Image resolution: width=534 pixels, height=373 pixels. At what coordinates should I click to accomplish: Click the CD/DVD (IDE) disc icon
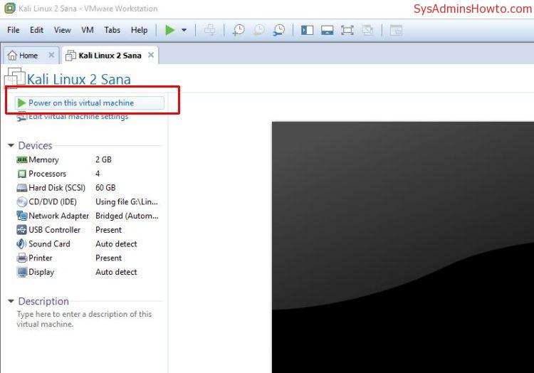(22, 202)
